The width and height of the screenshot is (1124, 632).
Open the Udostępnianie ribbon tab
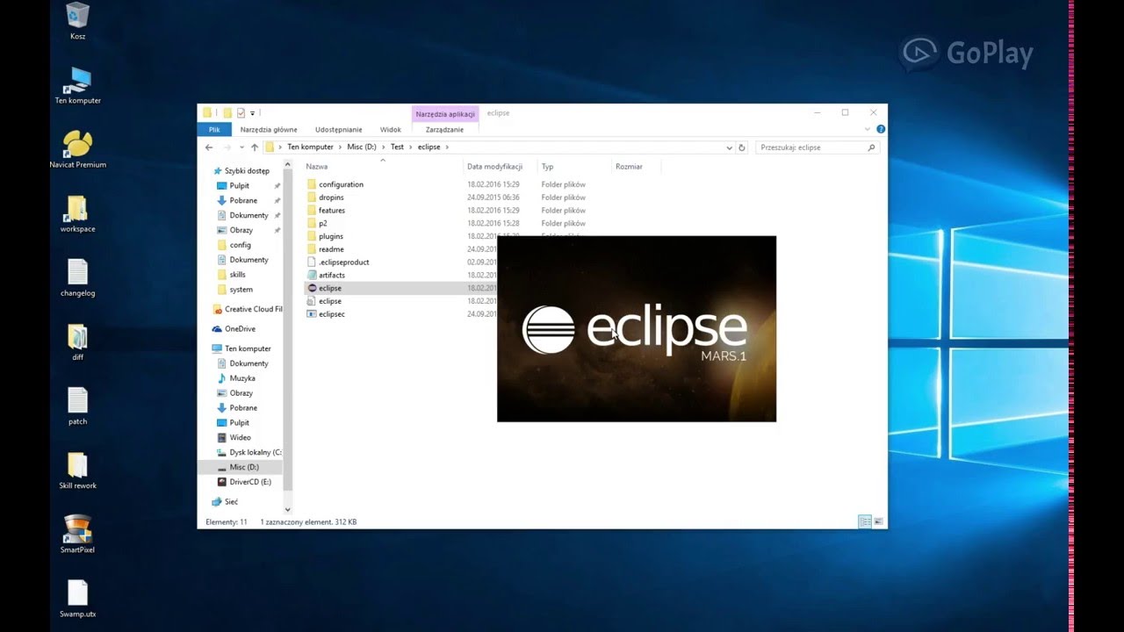pyautogui.click(x=338, y=129)
